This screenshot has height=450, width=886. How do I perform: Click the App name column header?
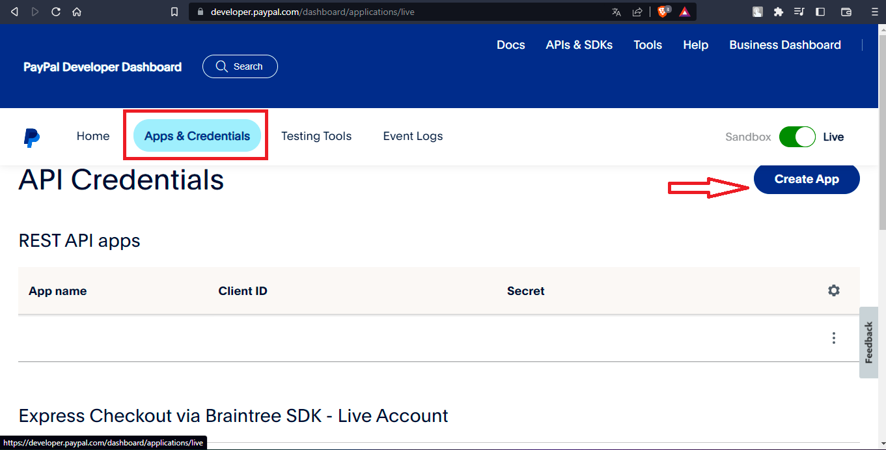(x=57, y=291)
